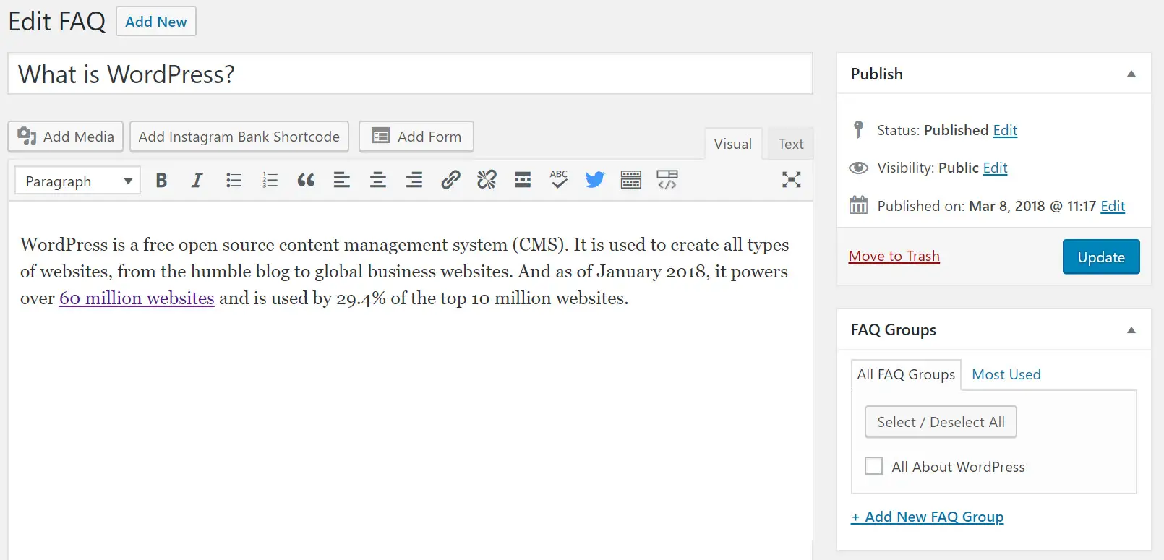
Task: Click the Move to Trash link
Action: [x=894, y=257]
